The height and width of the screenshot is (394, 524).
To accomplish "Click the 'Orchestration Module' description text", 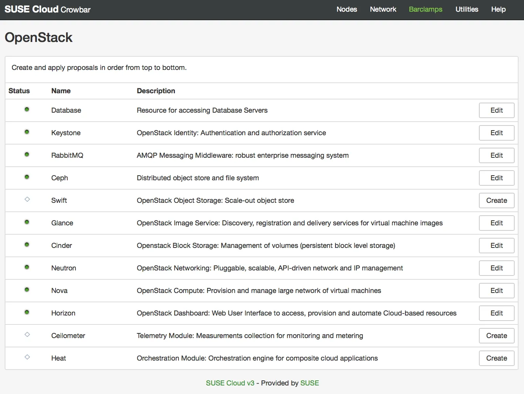I will pyautogui.click(x=257, y=358).
